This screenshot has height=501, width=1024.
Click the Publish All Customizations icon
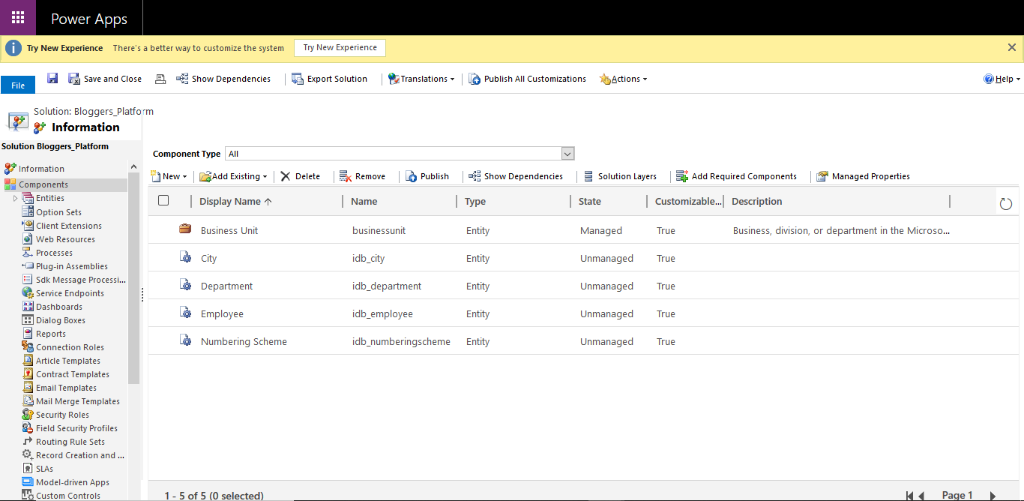[473, 78]
